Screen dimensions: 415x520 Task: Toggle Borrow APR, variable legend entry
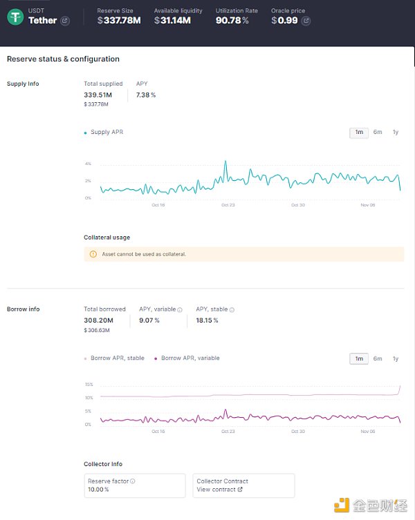tap(187, 358)
